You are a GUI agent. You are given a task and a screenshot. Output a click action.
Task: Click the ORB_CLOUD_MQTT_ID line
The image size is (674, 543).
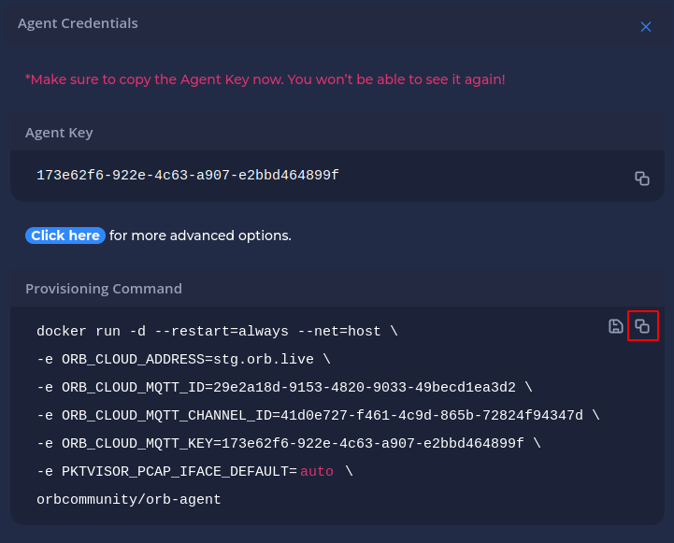pyautogui.click(x=284, y=388)
